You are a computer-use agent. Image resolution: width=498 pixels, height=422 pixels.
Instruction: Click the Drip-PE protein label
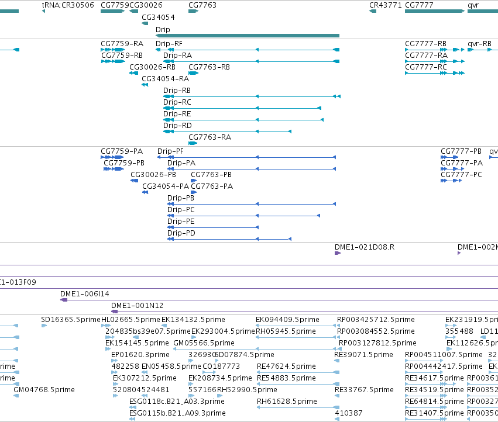tap(181, 222)
